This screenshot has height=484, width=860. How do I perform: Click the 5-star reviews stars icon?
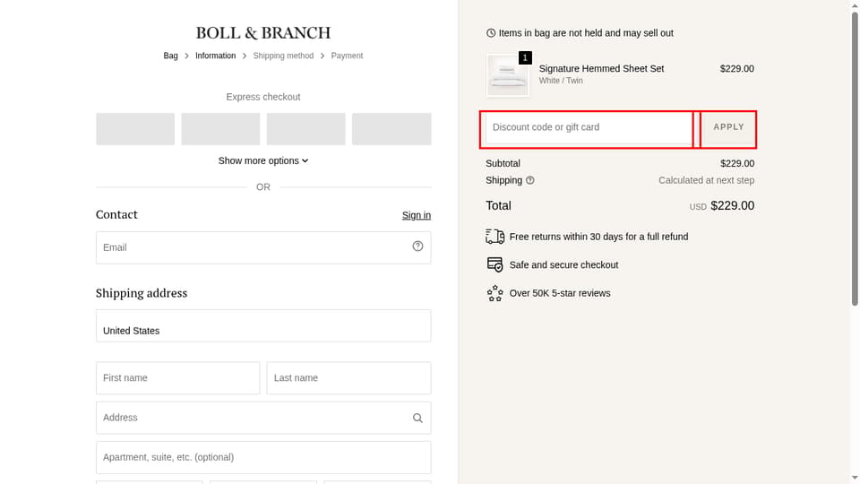click(494, 293)
